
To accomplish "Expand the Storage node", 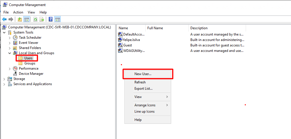I will point(4,79).
